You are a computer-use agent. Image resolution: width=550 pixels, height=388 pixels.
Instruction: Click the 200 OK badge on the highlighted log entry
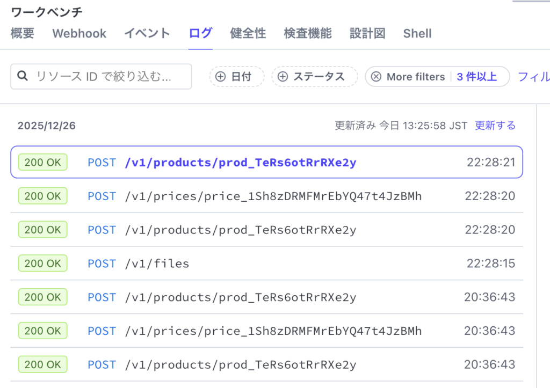click(42, 162)
